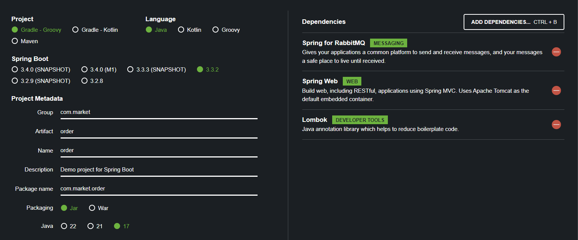Remove the Spring Web dependency
The image size is (578, 240).
click(x=556, y=90)
